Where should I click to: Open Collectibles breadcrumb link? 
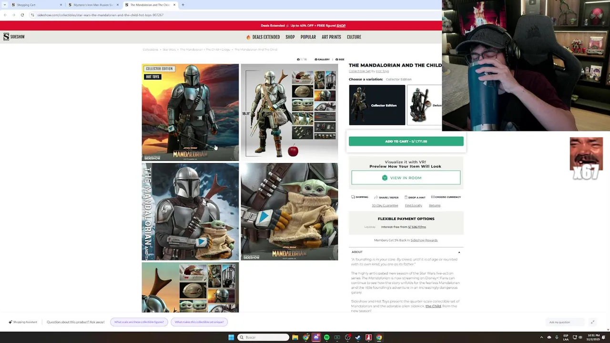coord(150,50)
